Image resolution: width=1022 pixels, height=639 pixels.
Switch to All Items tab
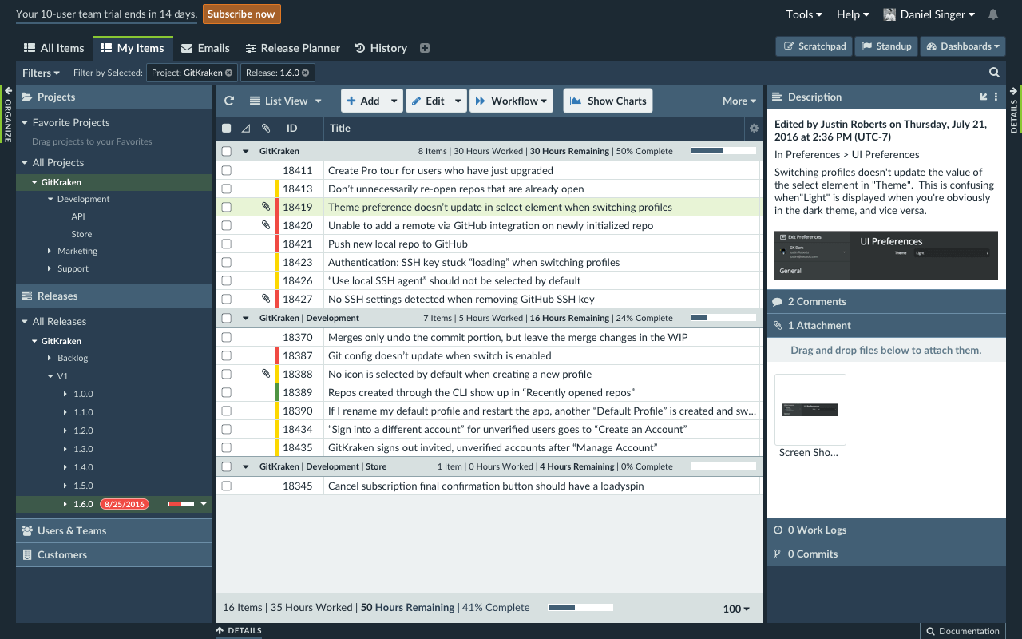point(53,48)
